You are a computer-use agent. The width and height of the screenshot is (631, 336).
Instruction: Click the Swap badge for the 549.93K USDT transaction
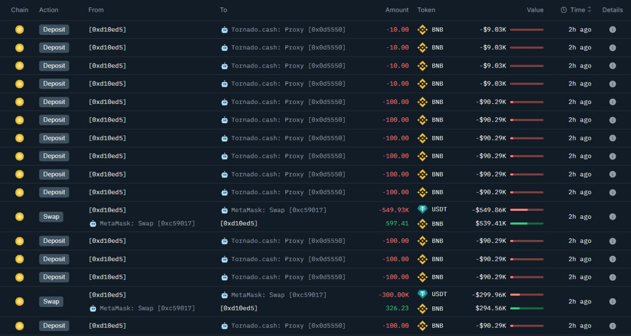(51, 217)
